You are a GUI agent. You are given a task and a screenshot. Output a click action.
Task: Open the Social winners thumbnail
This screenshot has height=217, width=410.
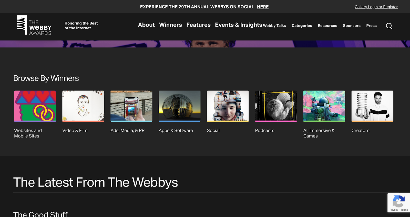coord(228,106)
